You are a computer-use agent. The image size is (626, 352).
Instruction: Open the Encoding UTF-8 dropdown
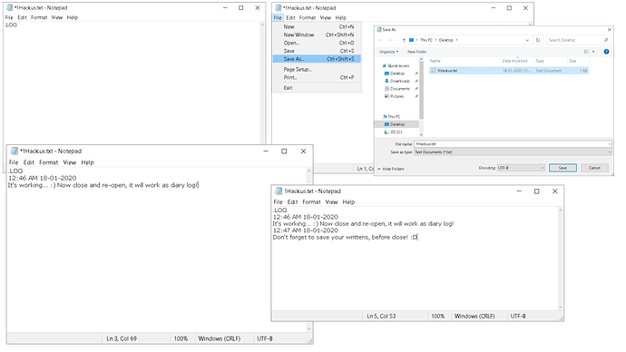521,168
